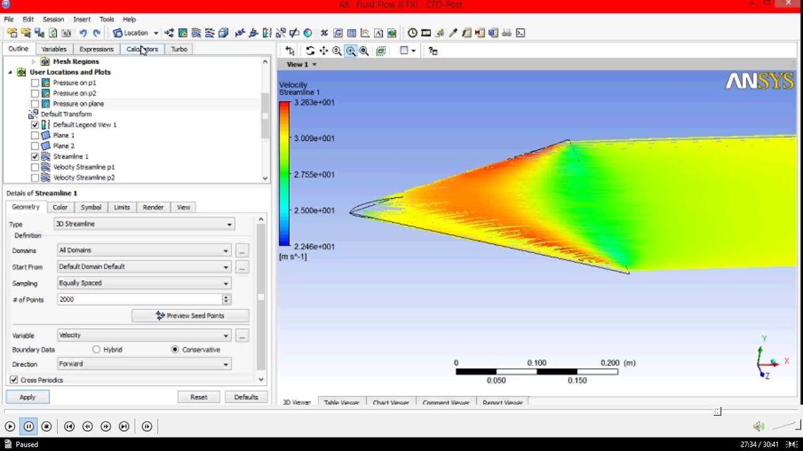
Task: Insert a Legend via toolbar icon
Action: pyautogui.click(x=267, y=33)
